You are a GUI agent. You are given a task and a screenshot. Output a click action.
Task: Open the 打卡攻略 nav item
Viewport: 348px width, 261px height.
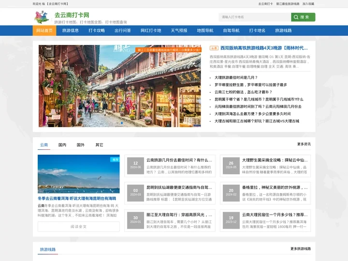click(x=97, y=30)
